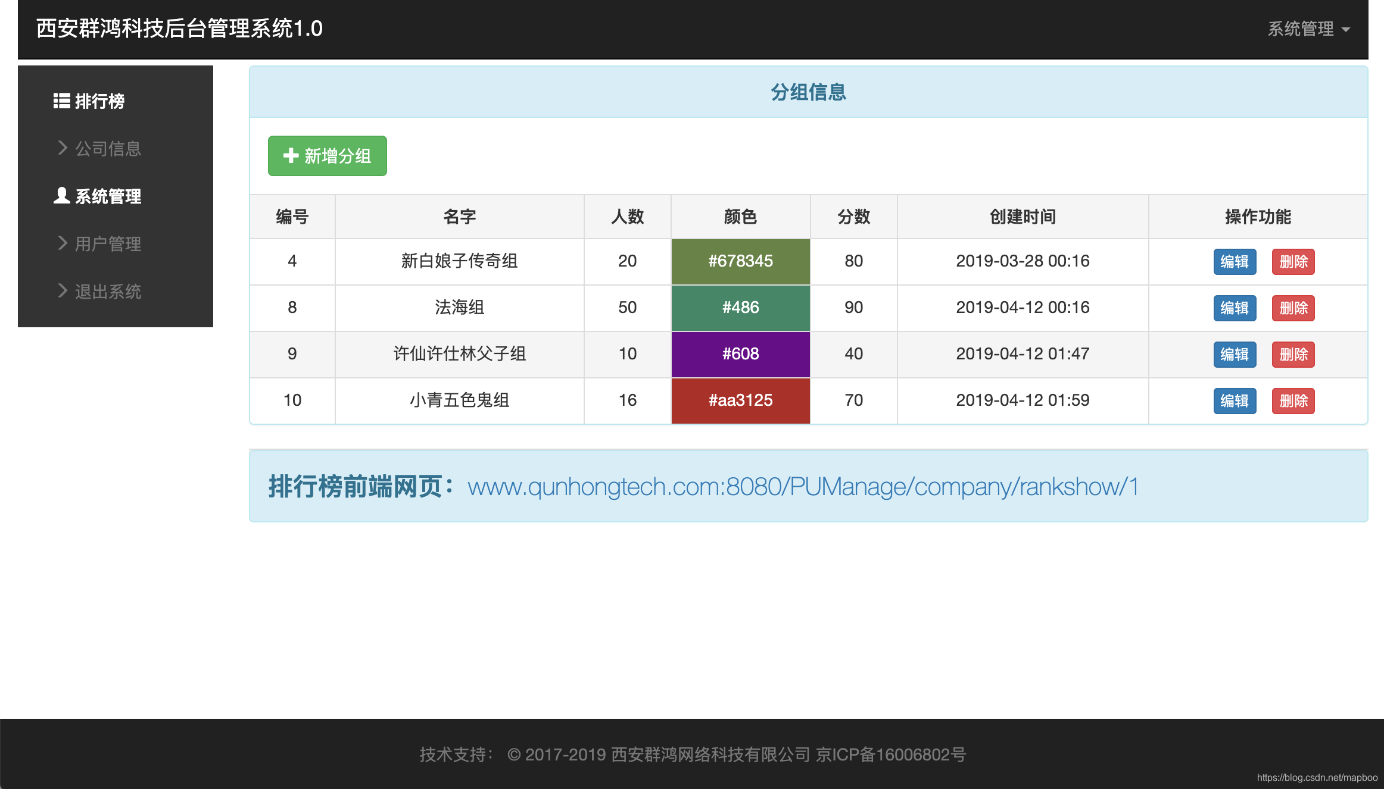The height and width of the screenshot is (789, 1384).
Task: Click the green #678345 color swatch
Action: coord(740,261)
